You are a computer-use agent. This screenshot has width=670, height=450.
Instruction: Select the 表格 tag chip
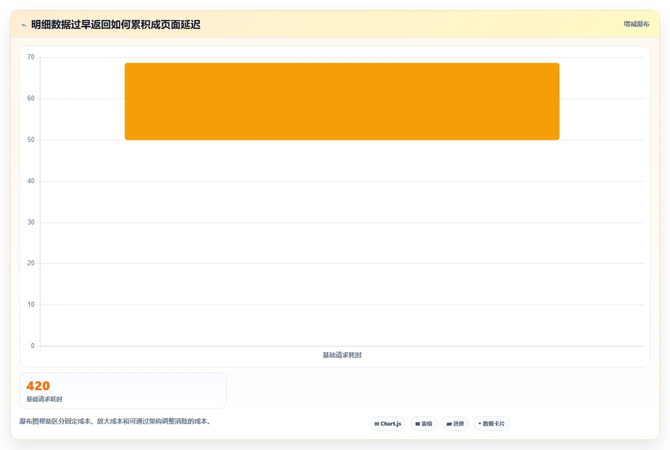423,424
